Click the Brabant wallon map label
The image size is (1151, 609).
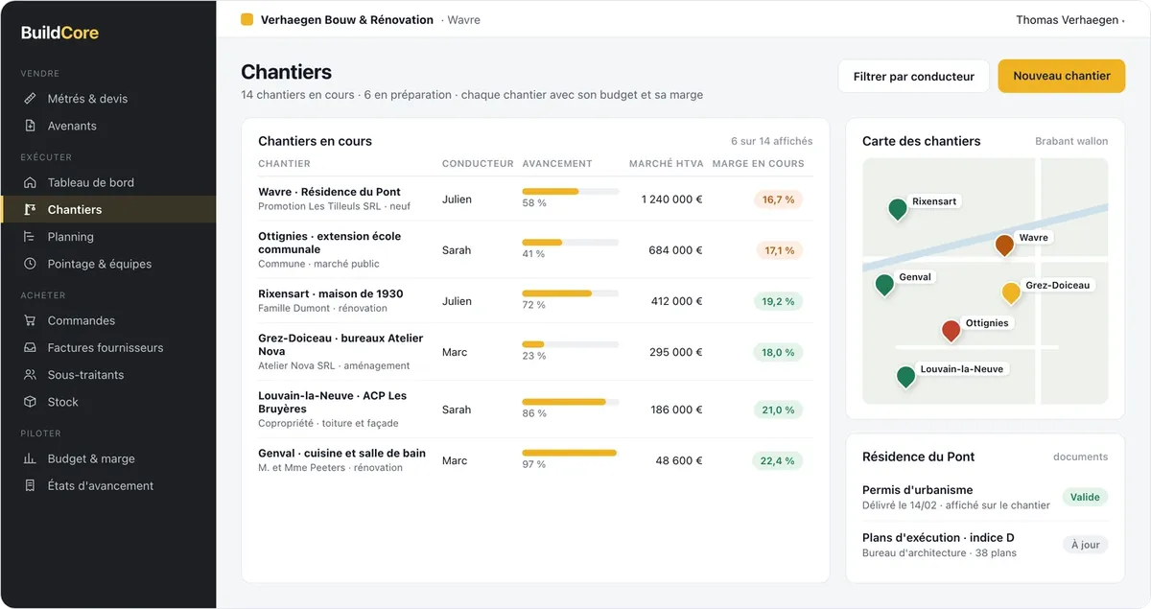pyautogui.click(x=1071, y=141)
